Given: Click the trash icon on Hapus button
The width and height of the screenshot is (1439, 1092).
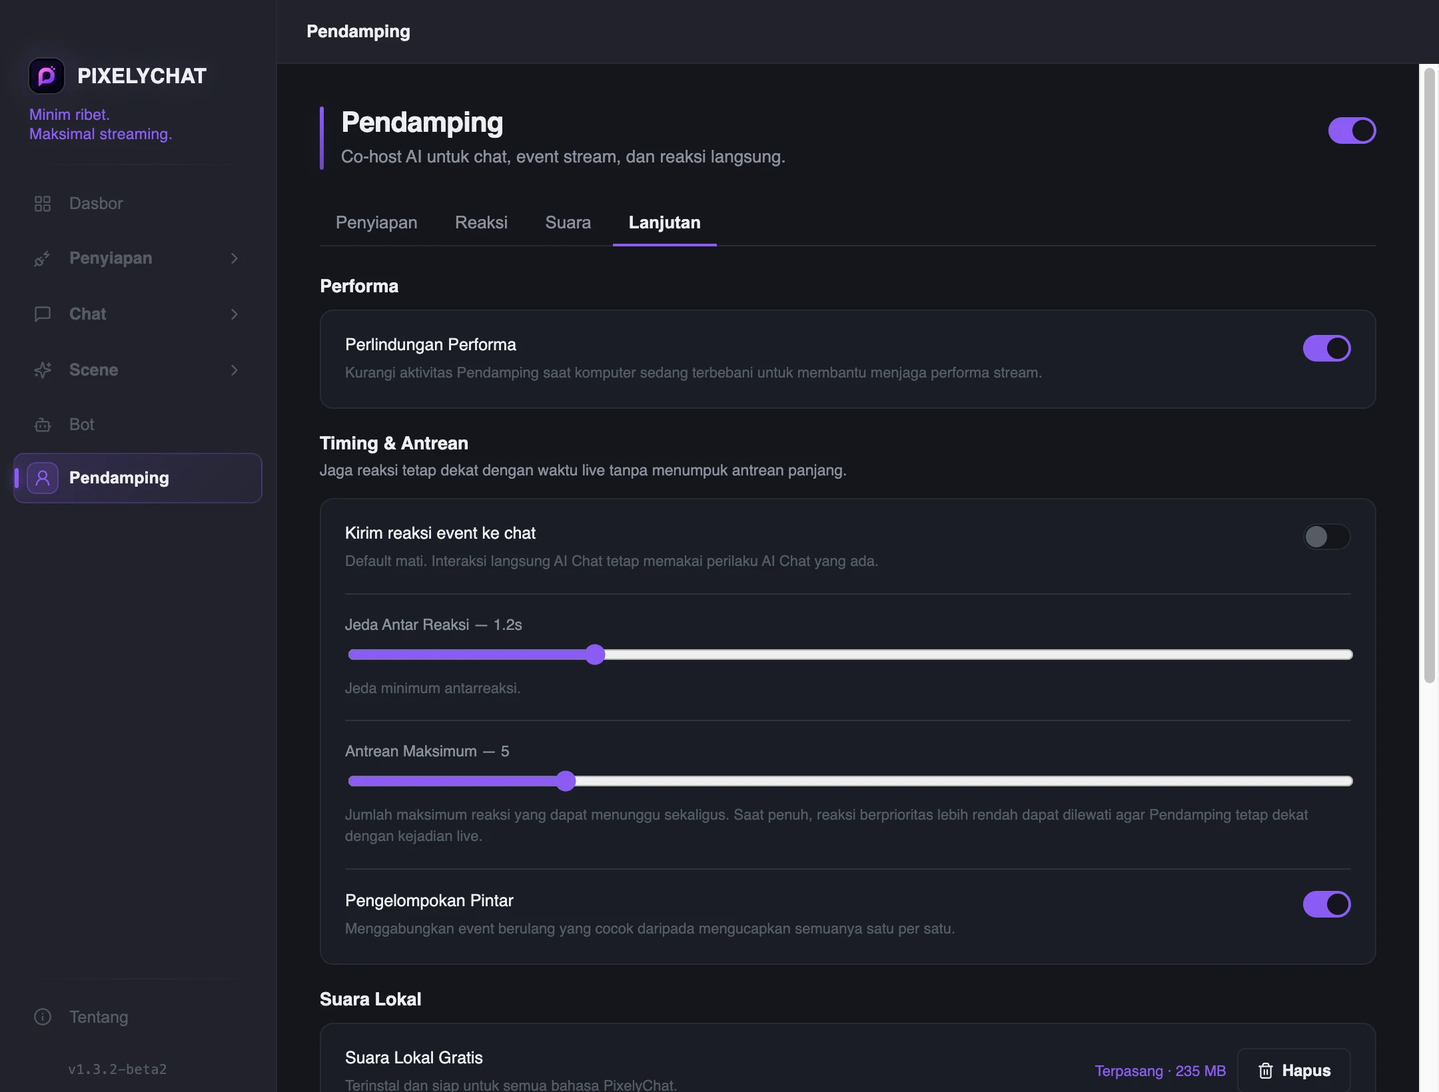Looking at the screenshot, I should pyautogui.click(x=1266, y=1071).
